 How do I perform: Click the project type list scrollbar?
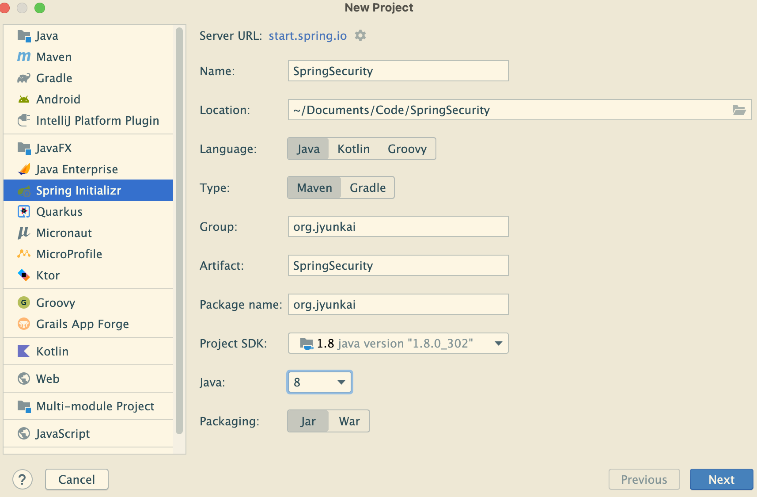179,231
